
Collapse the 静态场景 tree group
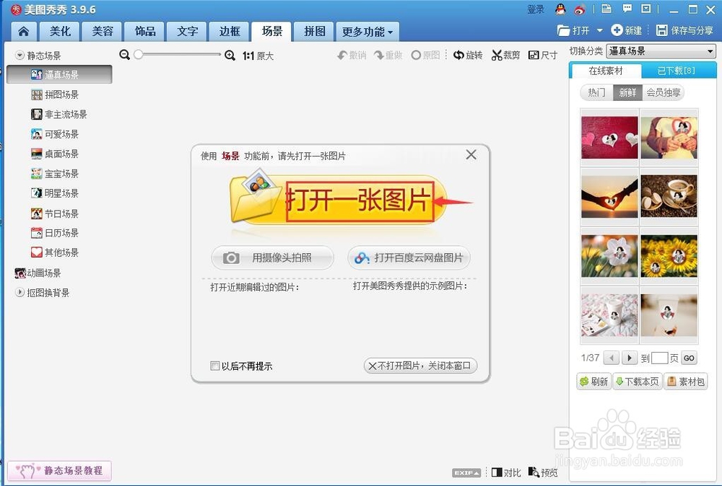(19, 56)
